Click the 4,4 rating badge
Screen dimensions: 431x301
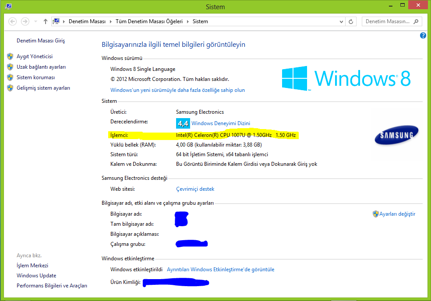(183, 123)
